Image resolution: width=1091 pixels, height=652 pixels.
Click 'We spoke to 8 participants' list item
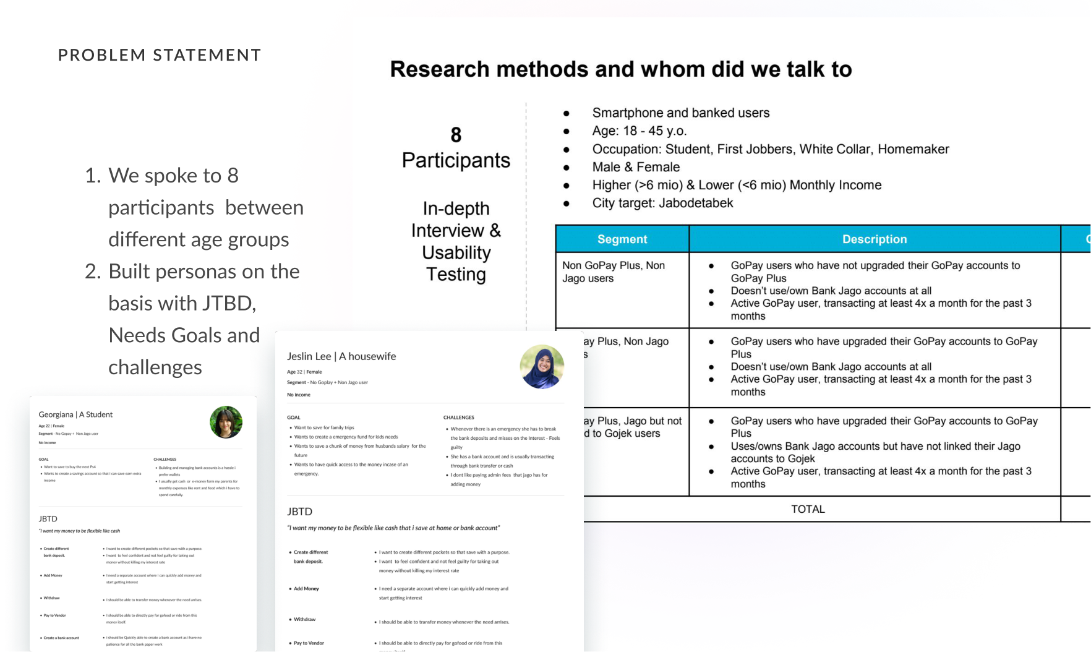(x=206, y=207)
